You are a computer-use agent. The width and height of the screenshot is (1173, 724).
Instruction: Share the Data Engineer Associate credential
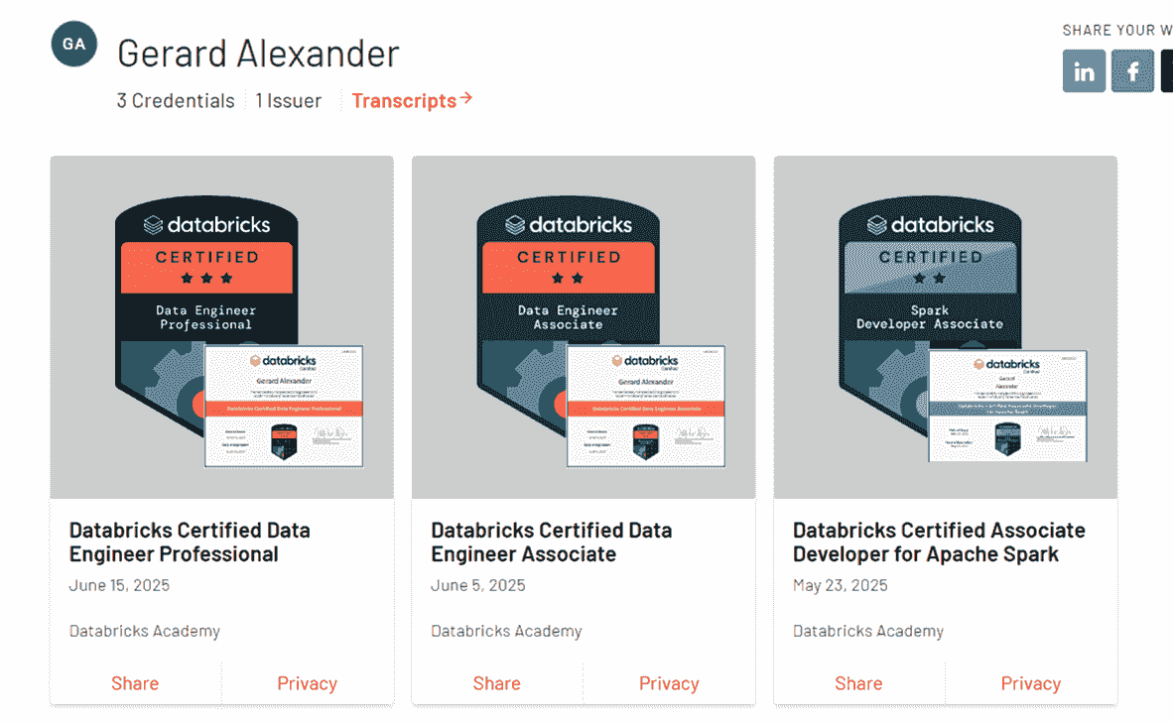(497, 683)
